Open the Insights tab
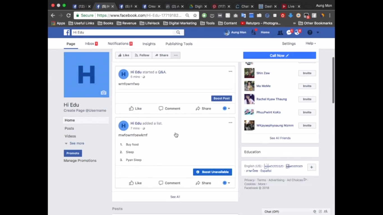Viewport: 383px width, 215px height. (149, 44)
